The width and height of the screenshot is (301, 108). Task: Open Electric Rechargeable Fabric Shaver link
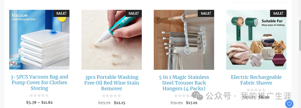point(256,80)
